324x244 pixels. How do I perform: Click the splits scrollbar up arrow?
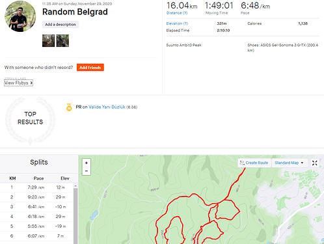(x=75, y=186)
